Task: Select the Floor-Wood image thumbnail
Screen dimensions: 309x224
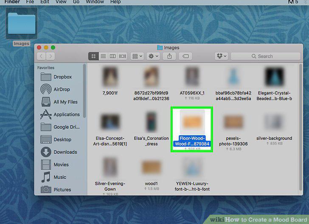Action: 192,122
